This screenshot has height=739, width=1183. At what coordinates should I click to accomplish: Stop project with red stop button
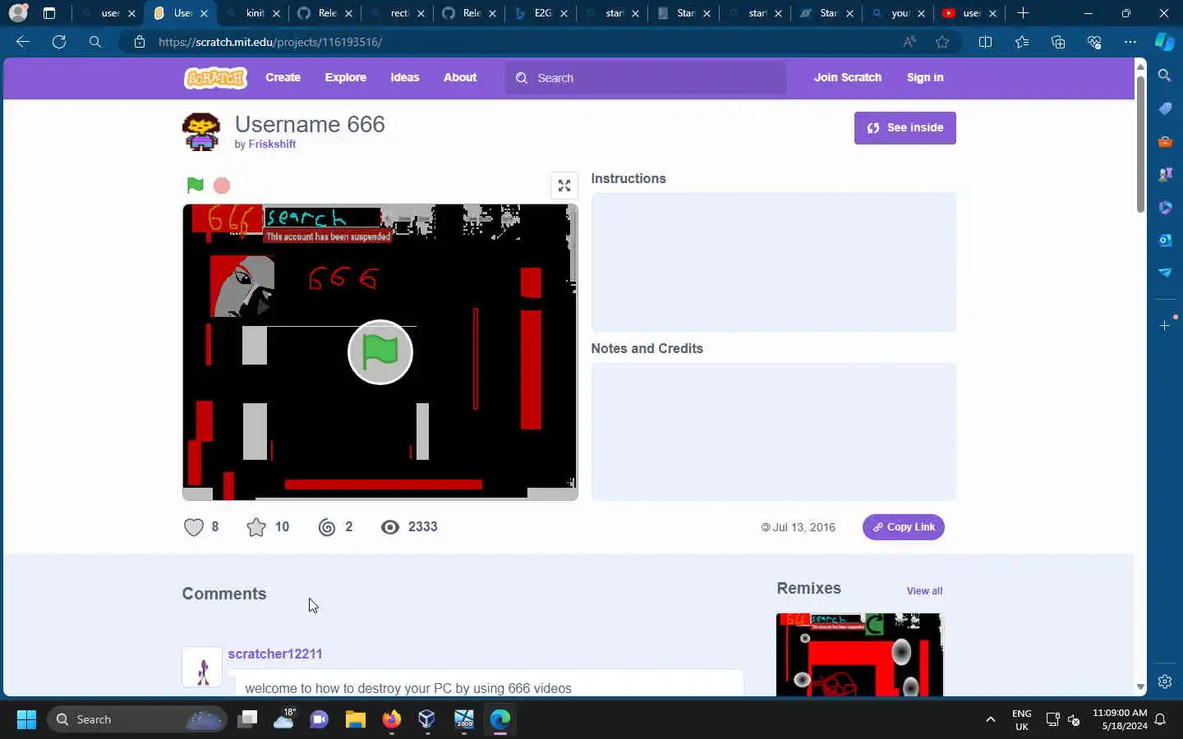222,186
